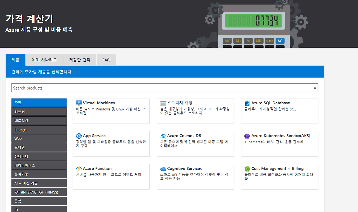Add Azure Cosmos DB via its title
The image size is (358, 212).
click(184, 136)
